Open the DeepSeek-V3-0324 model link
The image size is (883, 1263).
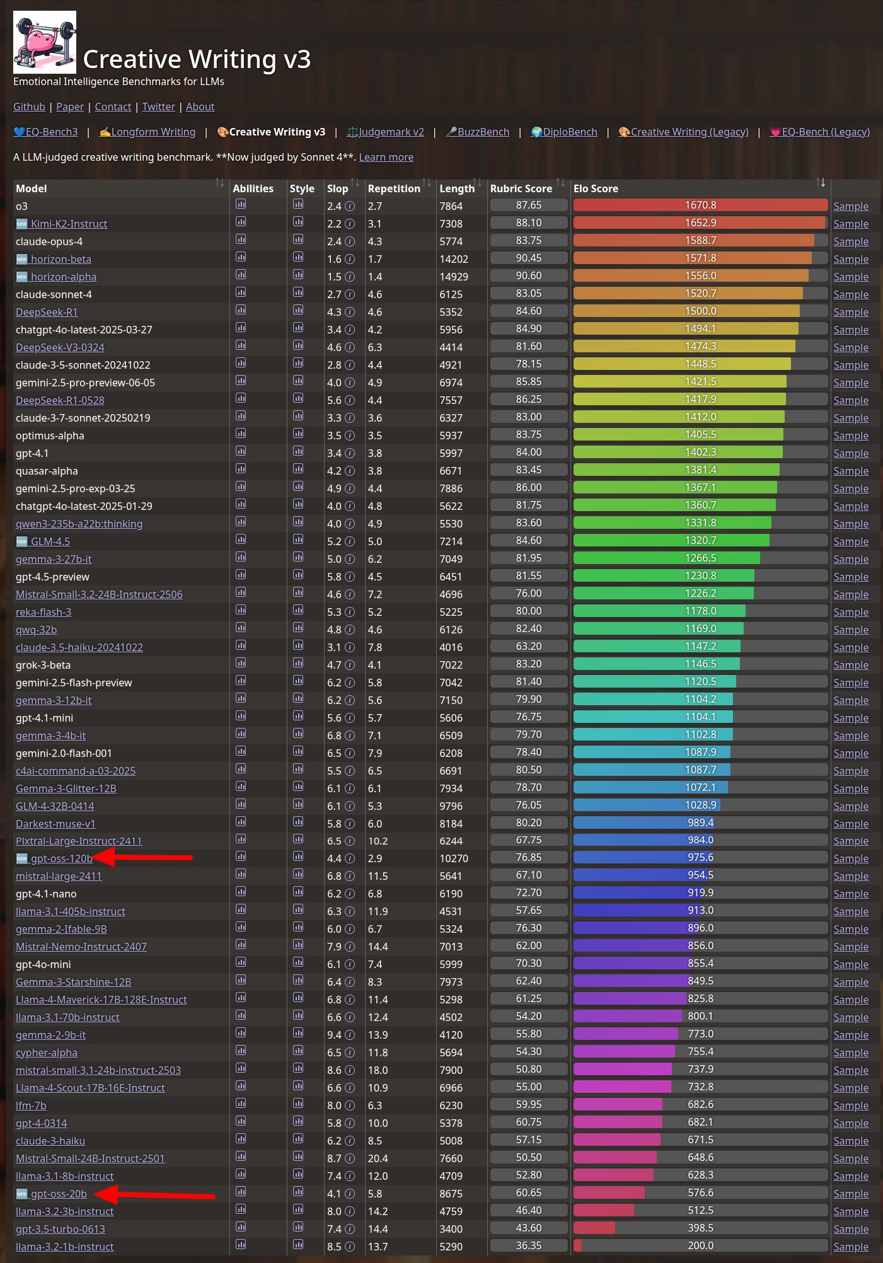[60, 347]
